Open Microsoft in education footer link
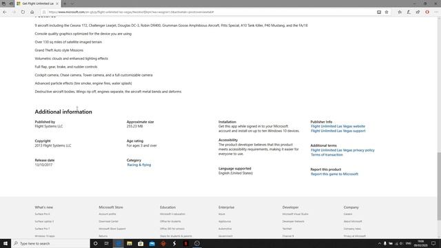This screenshot has width=441, height=248. (x=172, y=214)
